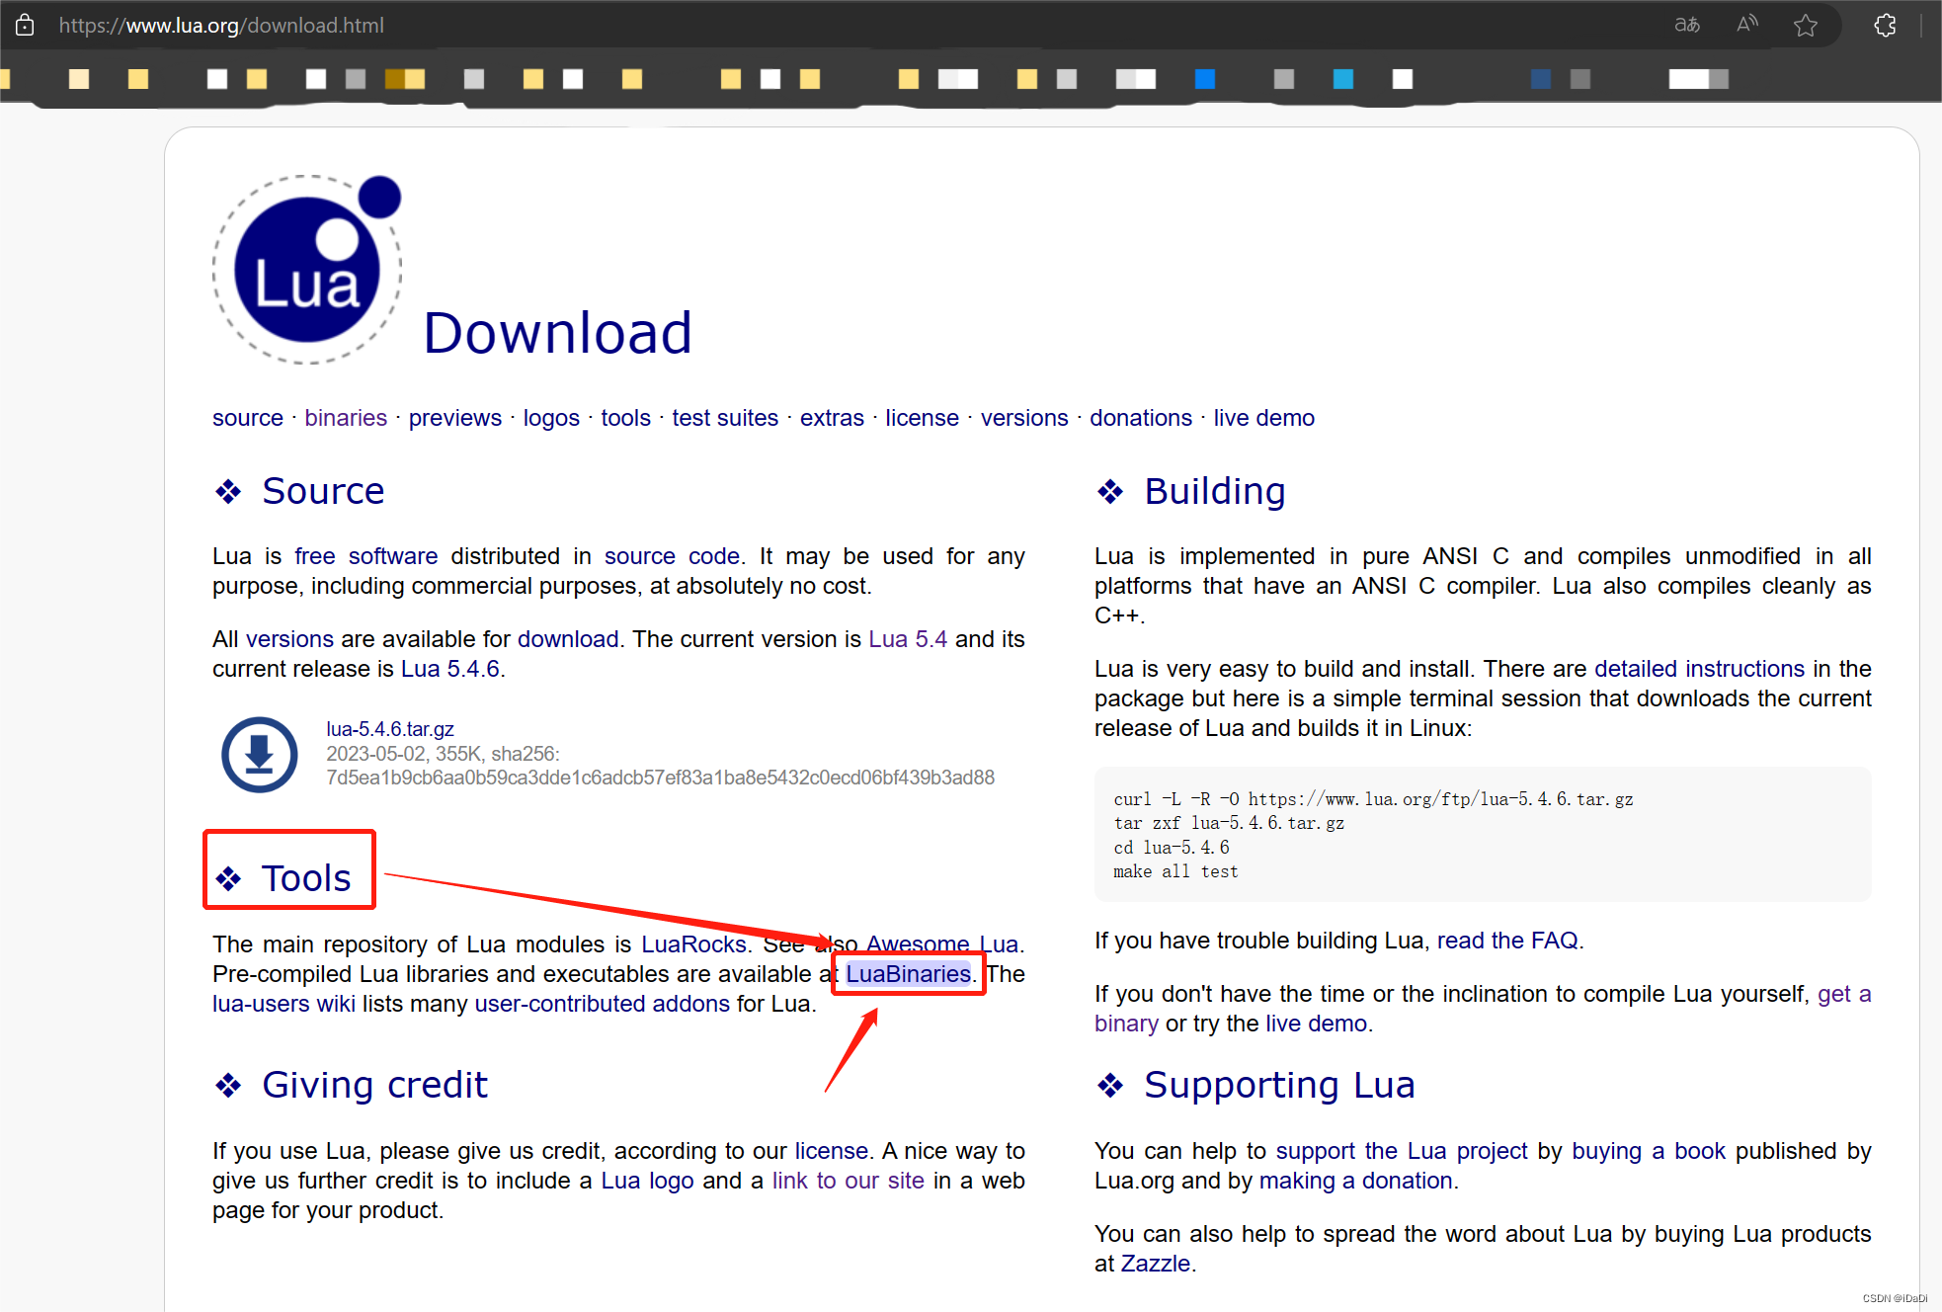Download lua-5.4.6.tar.gz file link
Image resolution: width=1942 pixels, height=1312 pixels.
click(389, 729)
